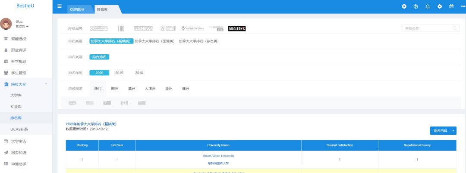Expand the 排名百科 dropdown arrow
The image size is (466, 173).
coord(453,130)
